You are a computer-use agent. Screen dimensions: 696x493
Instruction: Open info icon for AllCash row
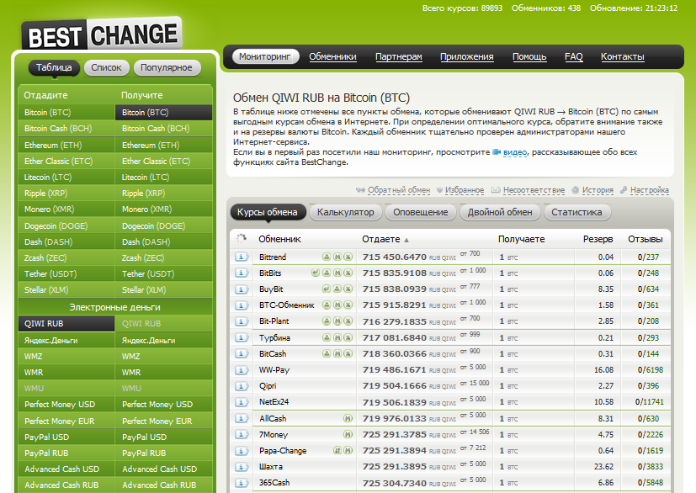coord(242,418)
